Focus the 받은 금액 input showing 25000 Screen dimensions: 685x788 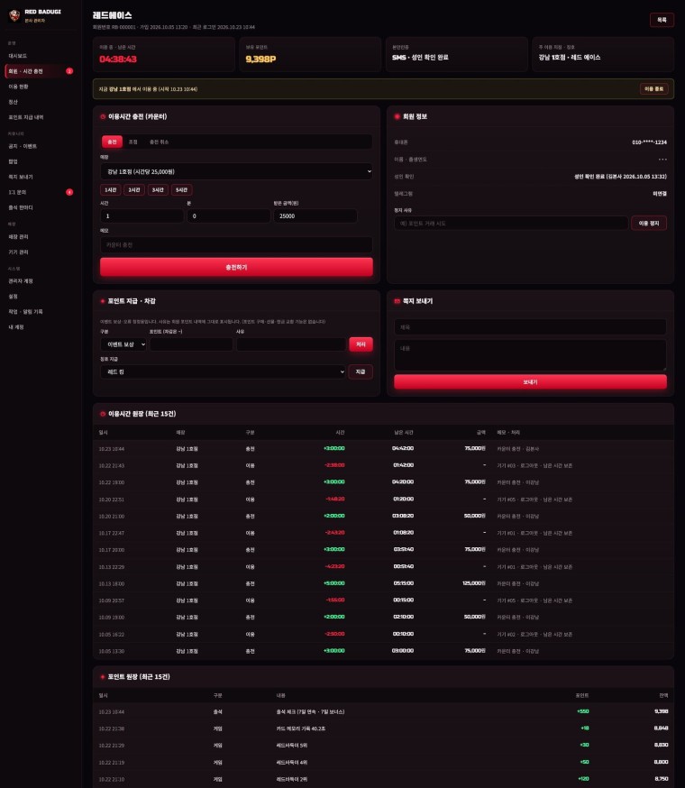pyautogui.click(x=315, y=216)
